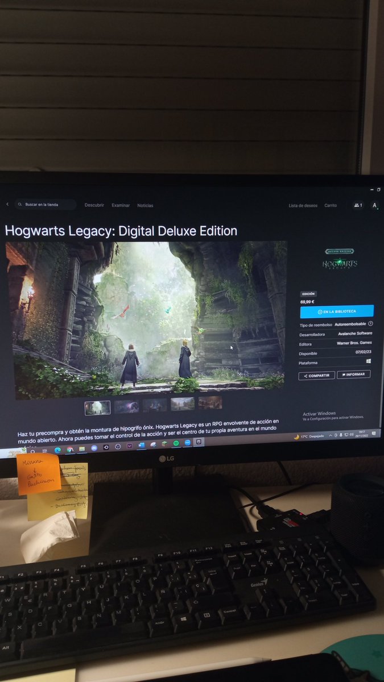384x682 pixels.
Task: Click the Windows platform icon
Action: pyautogui.click(x=369, y=361)
